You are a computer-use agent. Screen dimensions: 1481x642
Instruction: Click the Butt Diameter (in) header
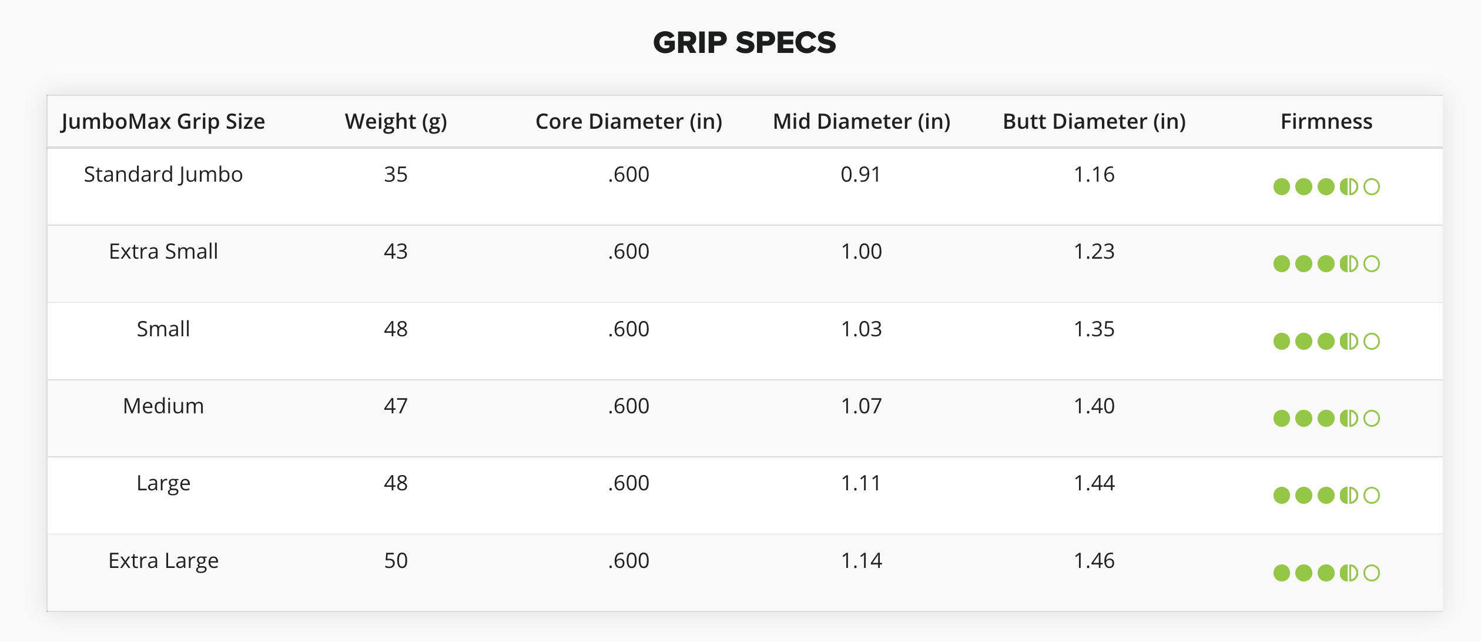[x=1094, y=122]
